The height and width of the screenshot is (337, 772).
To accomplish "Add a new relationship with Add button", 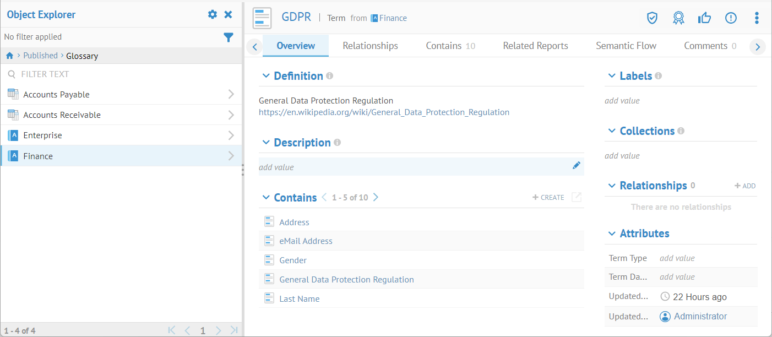I will click(745, 186).
